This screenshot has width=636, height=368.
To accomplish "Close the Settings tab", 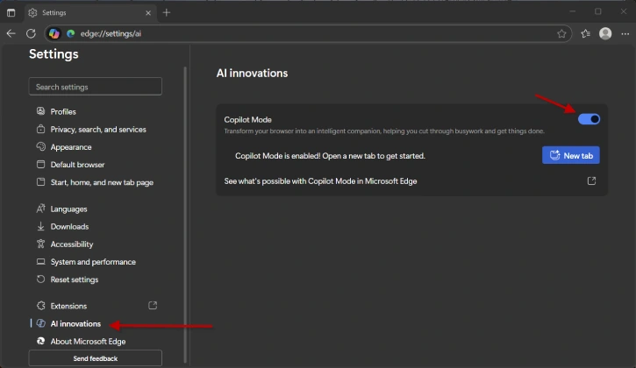I will tap(148, 13).
